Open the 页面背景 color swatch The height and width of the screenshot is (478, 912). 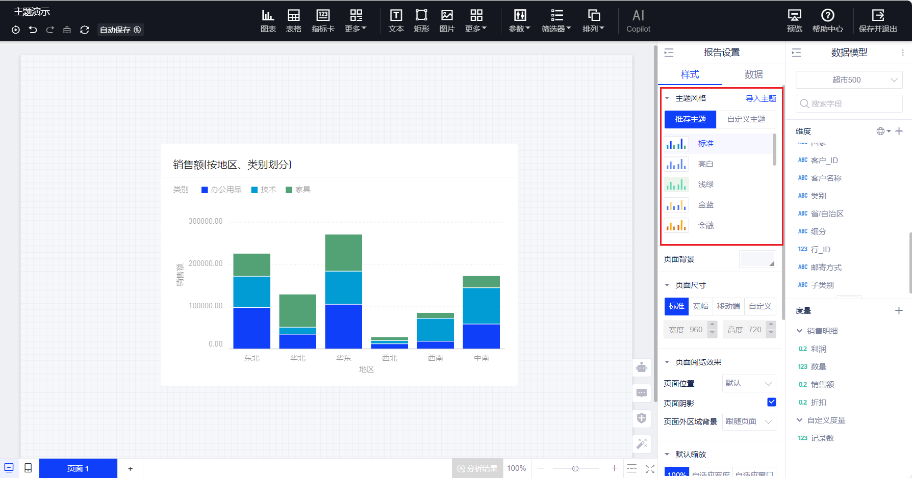coord(757,259)
